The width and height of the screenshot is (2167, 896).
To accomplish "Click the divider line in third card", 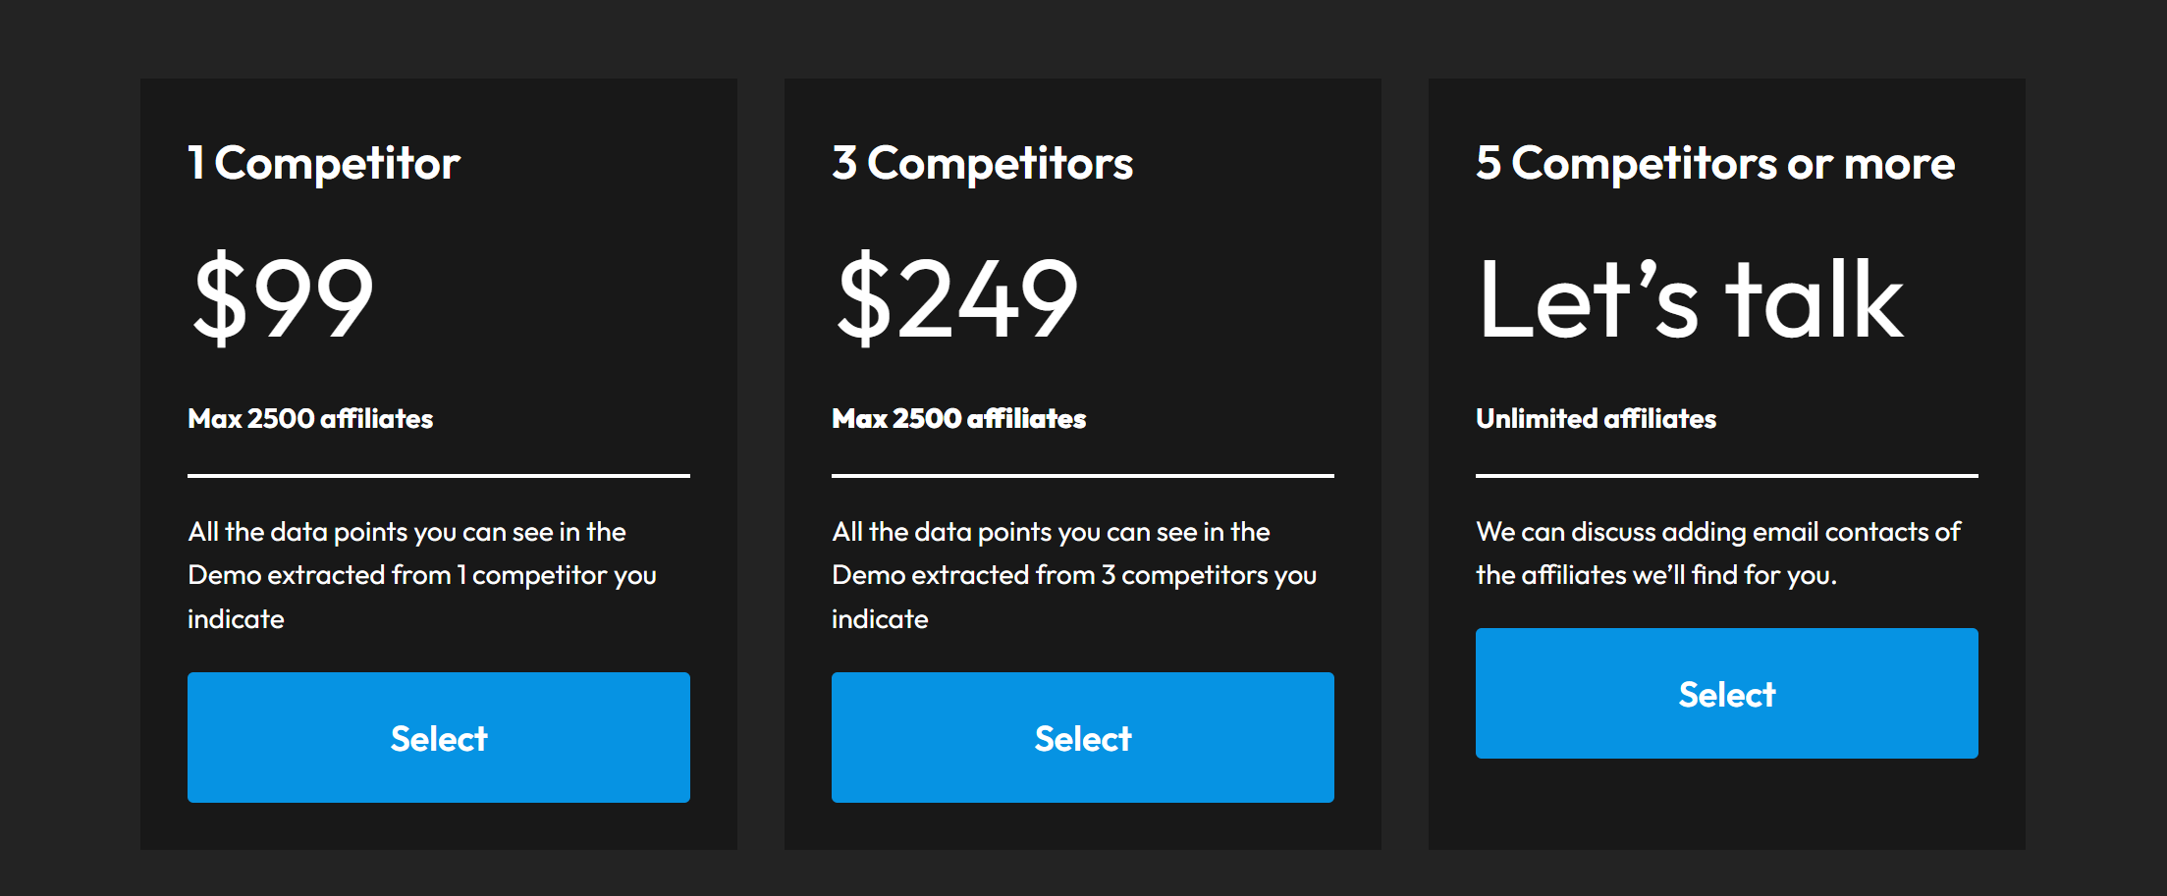I will coord(1726,476).
